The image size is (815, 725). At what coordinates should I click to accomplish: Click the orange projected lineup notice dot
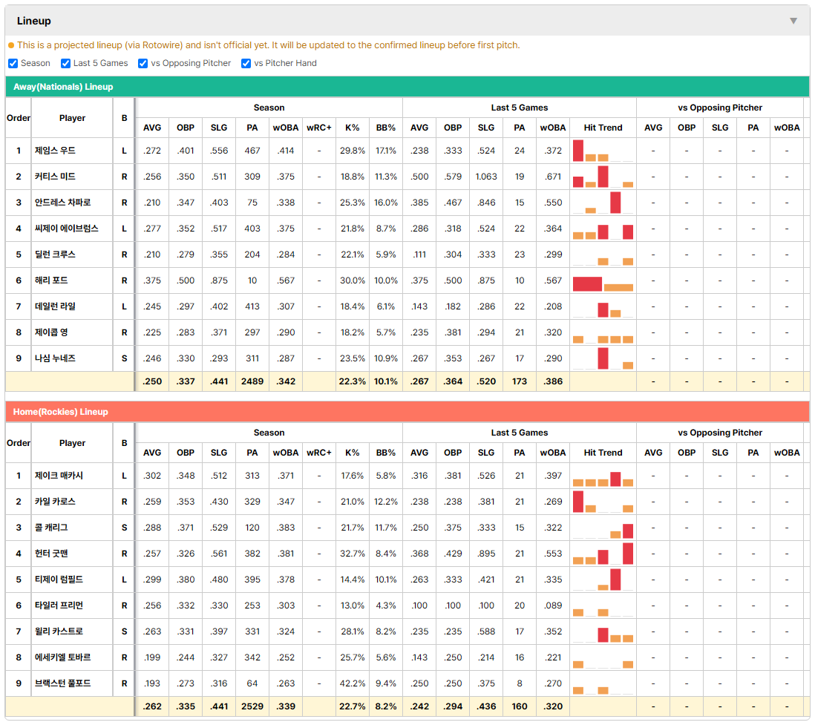tap(11, 45)
